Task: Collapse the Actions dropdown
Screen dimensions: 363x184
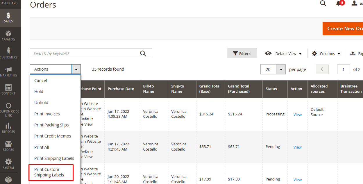Action: tap(76, 69)
